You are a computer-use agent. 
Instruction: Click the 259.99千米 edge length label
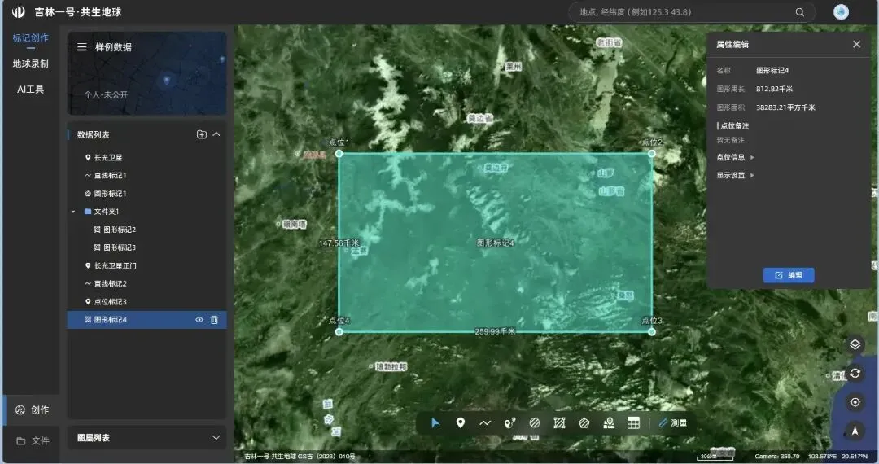click(495, 332)
